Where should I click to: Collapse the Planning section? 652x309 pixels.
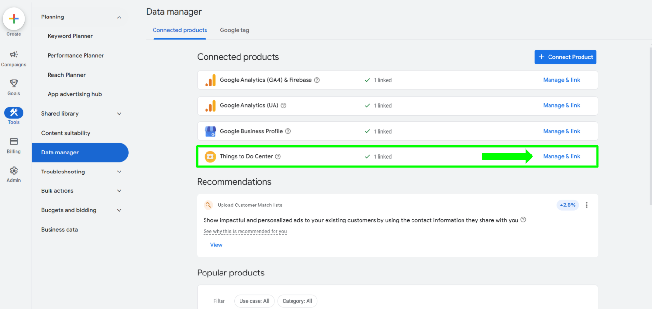(119, 17)
